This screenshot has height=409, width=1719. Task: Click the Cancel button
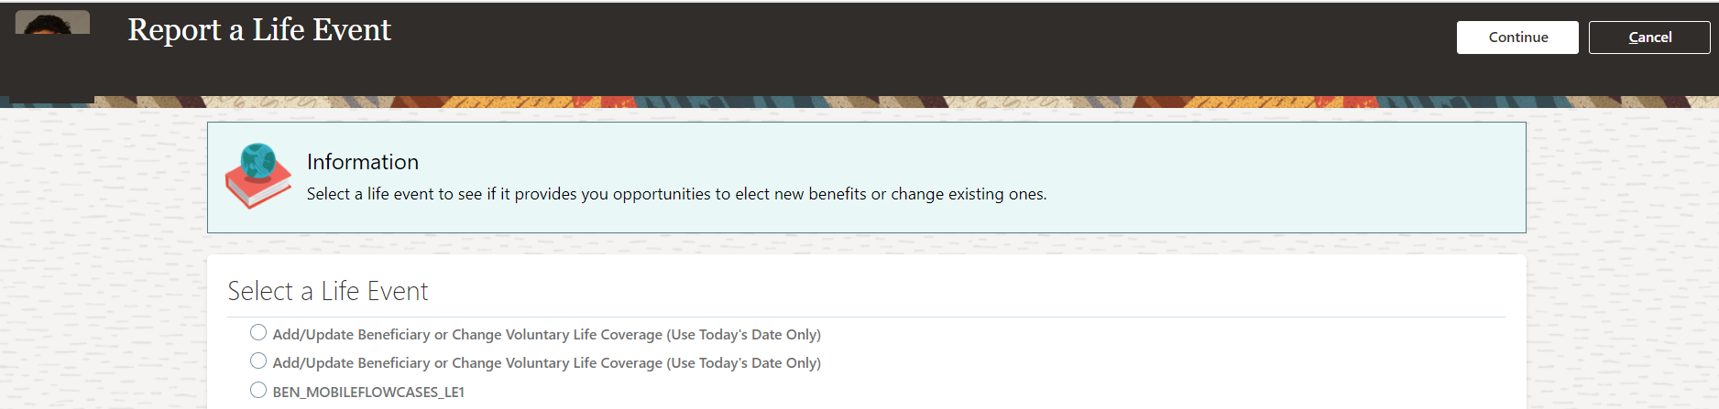(x=1649, y=38)
